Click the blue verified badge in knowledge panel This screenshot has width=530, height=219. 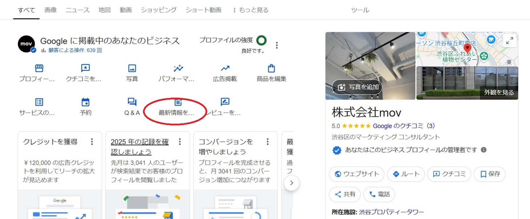pos(337,150)
